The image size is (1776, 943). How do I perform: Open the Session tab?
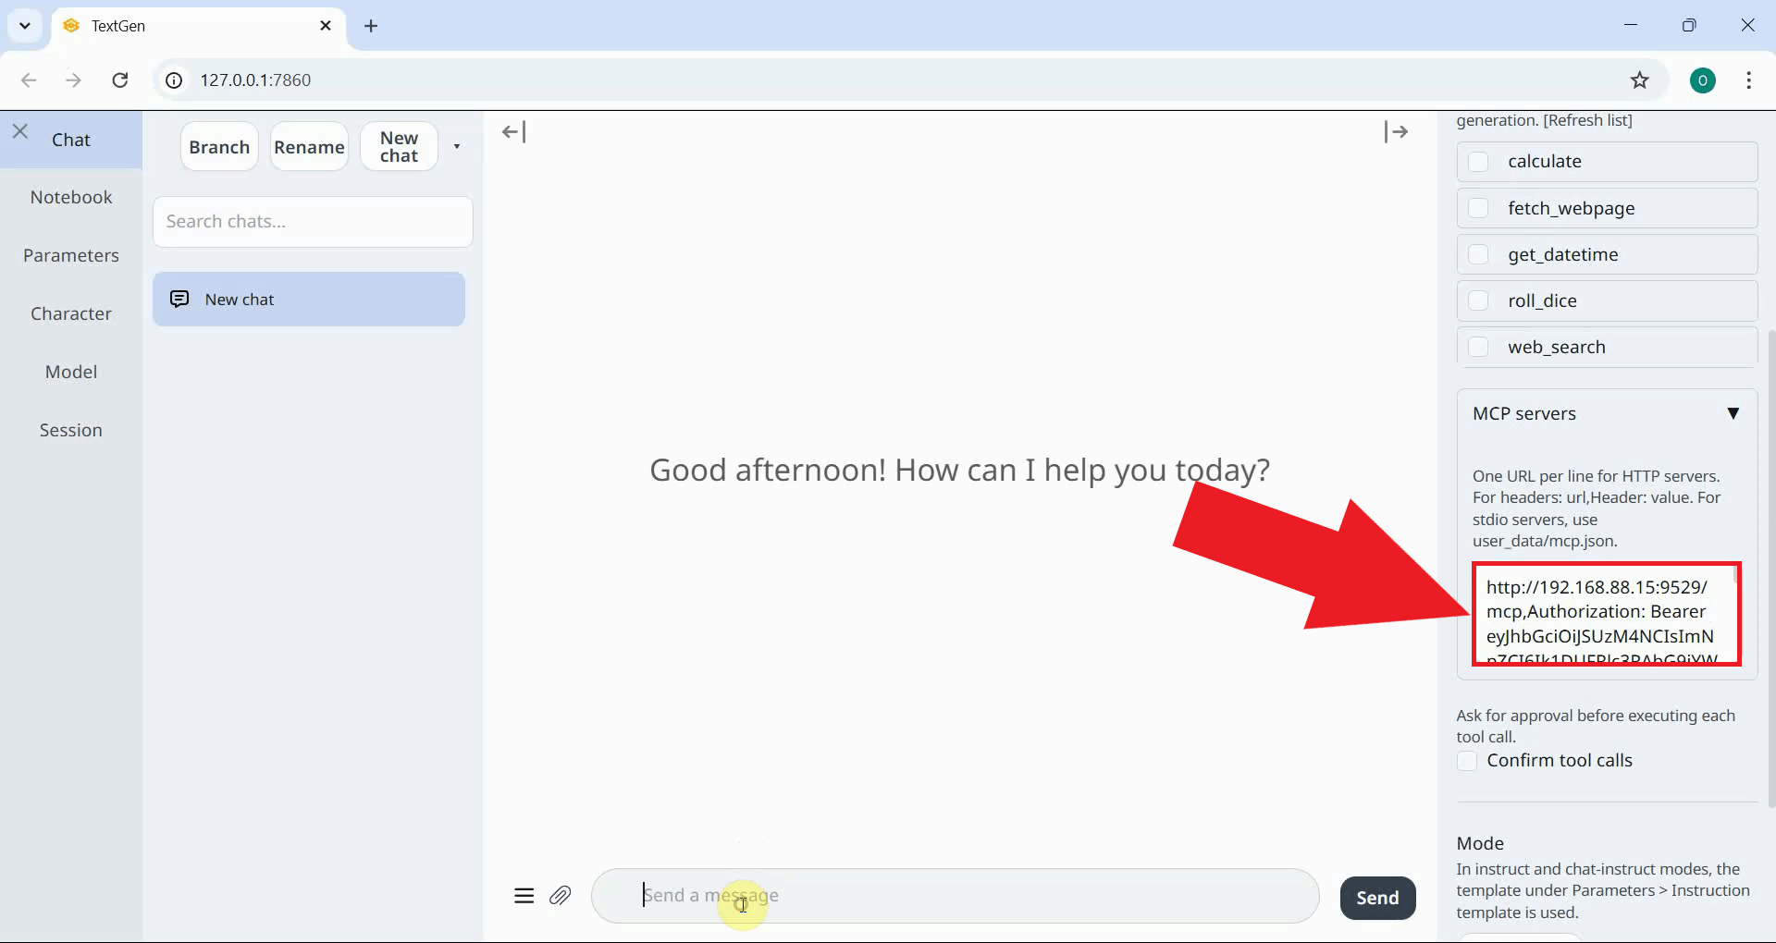pos(71,430)
